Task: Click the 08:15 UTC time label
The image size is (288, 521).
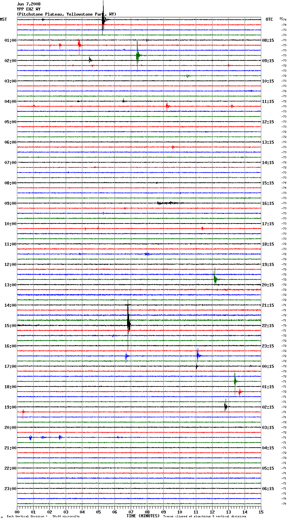Action: [x=268, y=40]
